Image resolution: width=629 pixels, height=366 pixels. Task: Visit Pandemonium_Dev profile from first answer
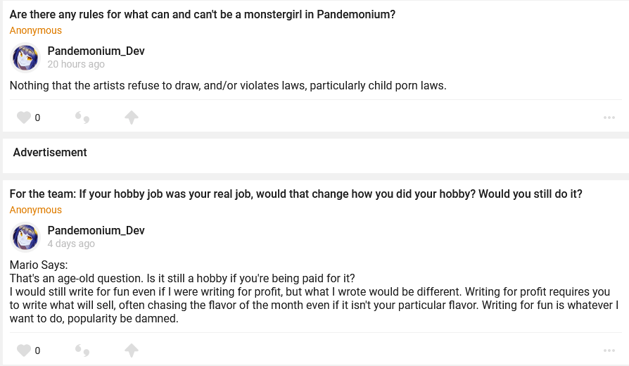96,51
